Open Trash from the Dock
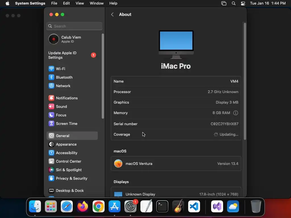 tap(256, 206)
